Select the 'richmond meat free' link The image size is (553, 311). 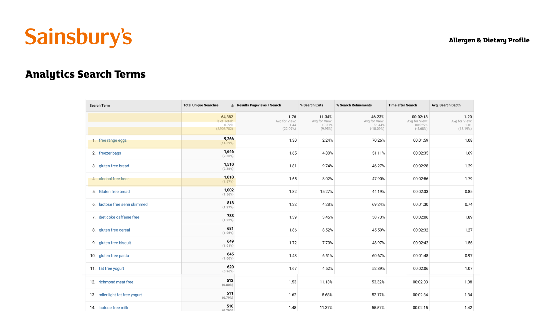[x=116, y=282]
